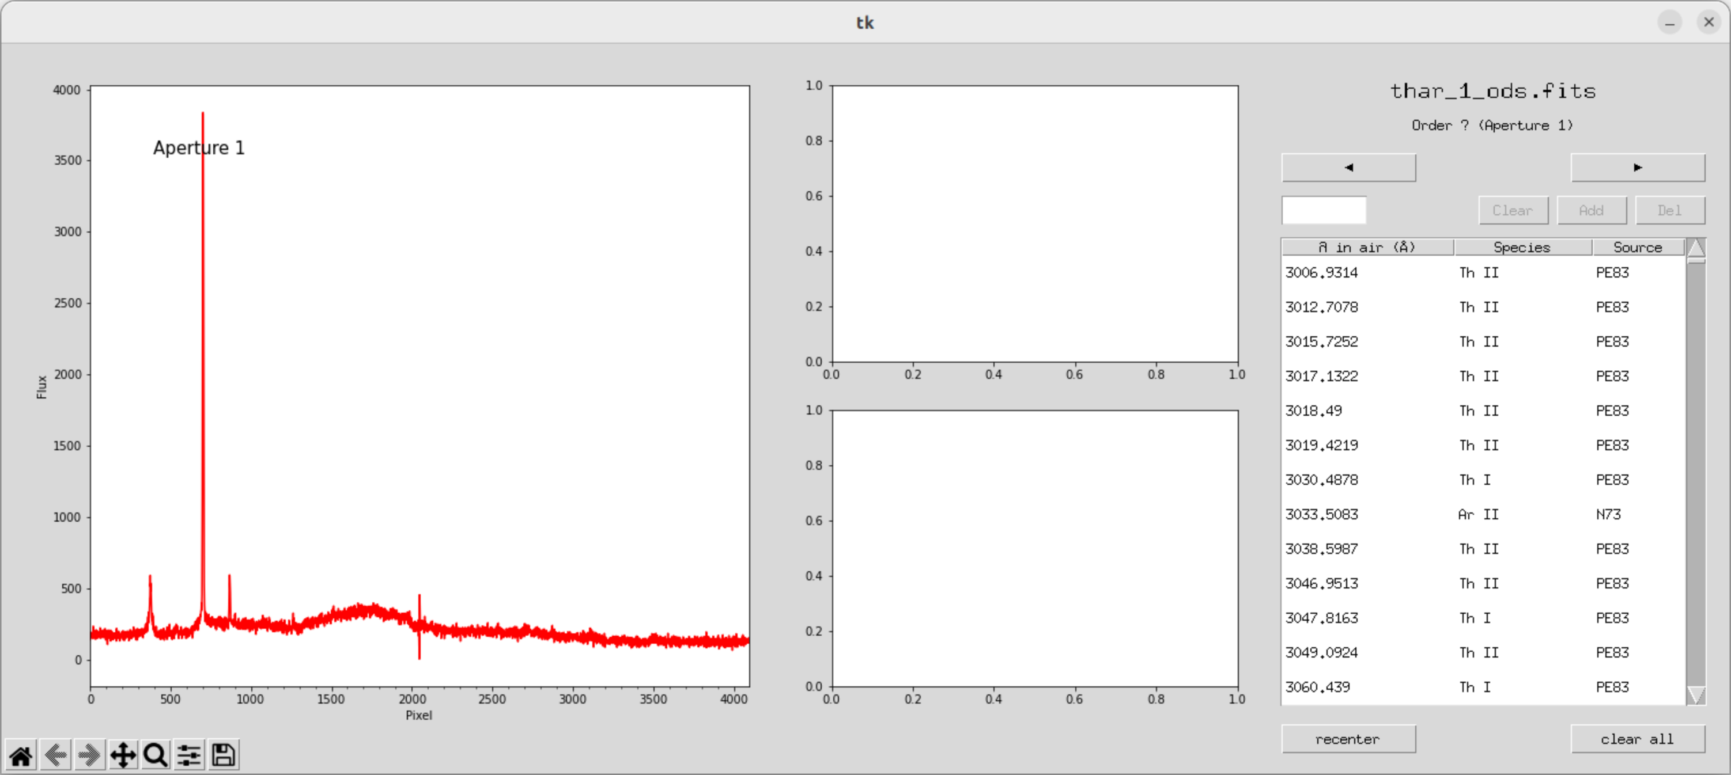Select the 3033.5083 Ar II line row
The image size is (1731, 775).
1479,514
